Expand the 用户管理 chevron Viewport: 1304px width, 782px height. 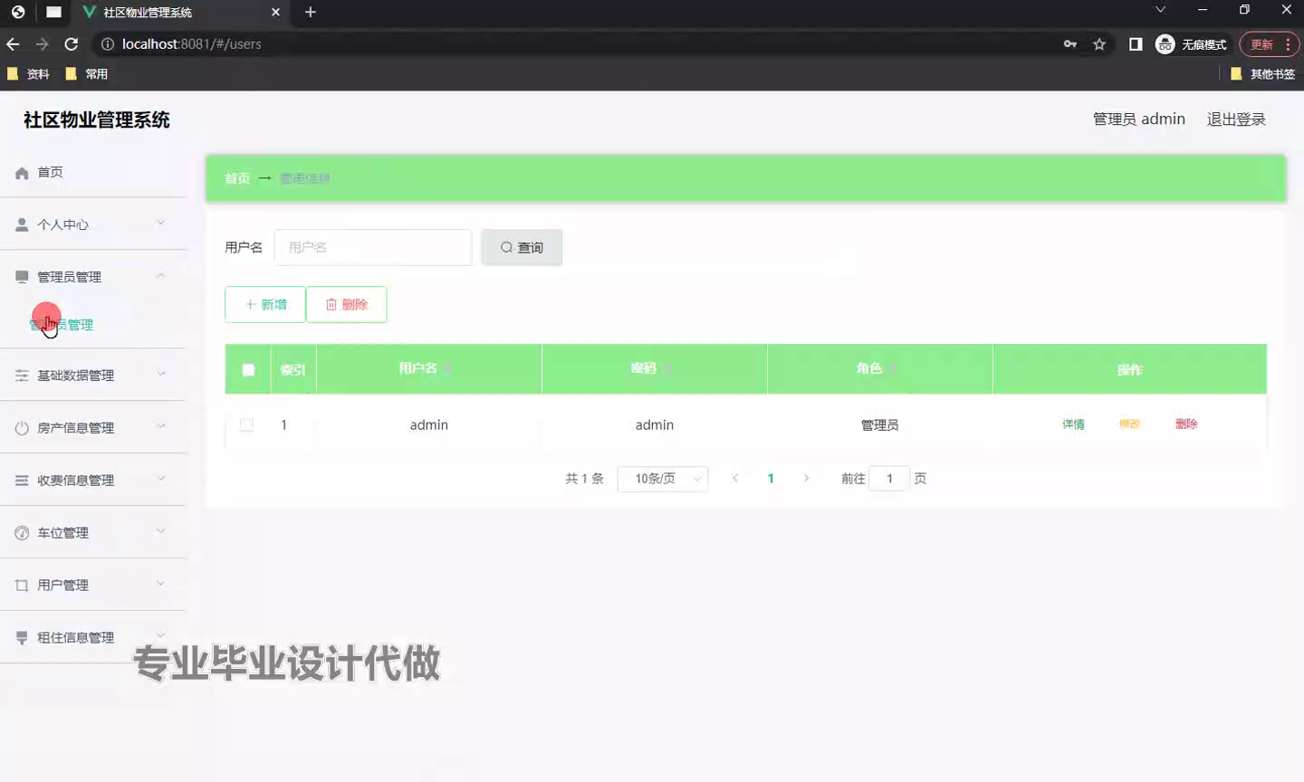[x=160, y=584]
